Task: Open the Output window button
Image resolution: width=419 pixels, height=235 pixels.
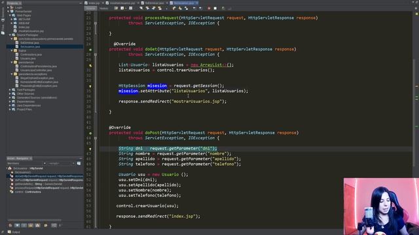Action: point(14,232)
